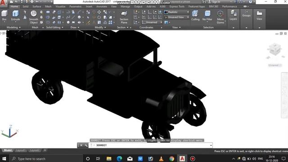Open File Explorer from the taskbar
Image resolution: width=288 pixels, height=162 pixels.
pyautogui.click(x=109, y=159)
